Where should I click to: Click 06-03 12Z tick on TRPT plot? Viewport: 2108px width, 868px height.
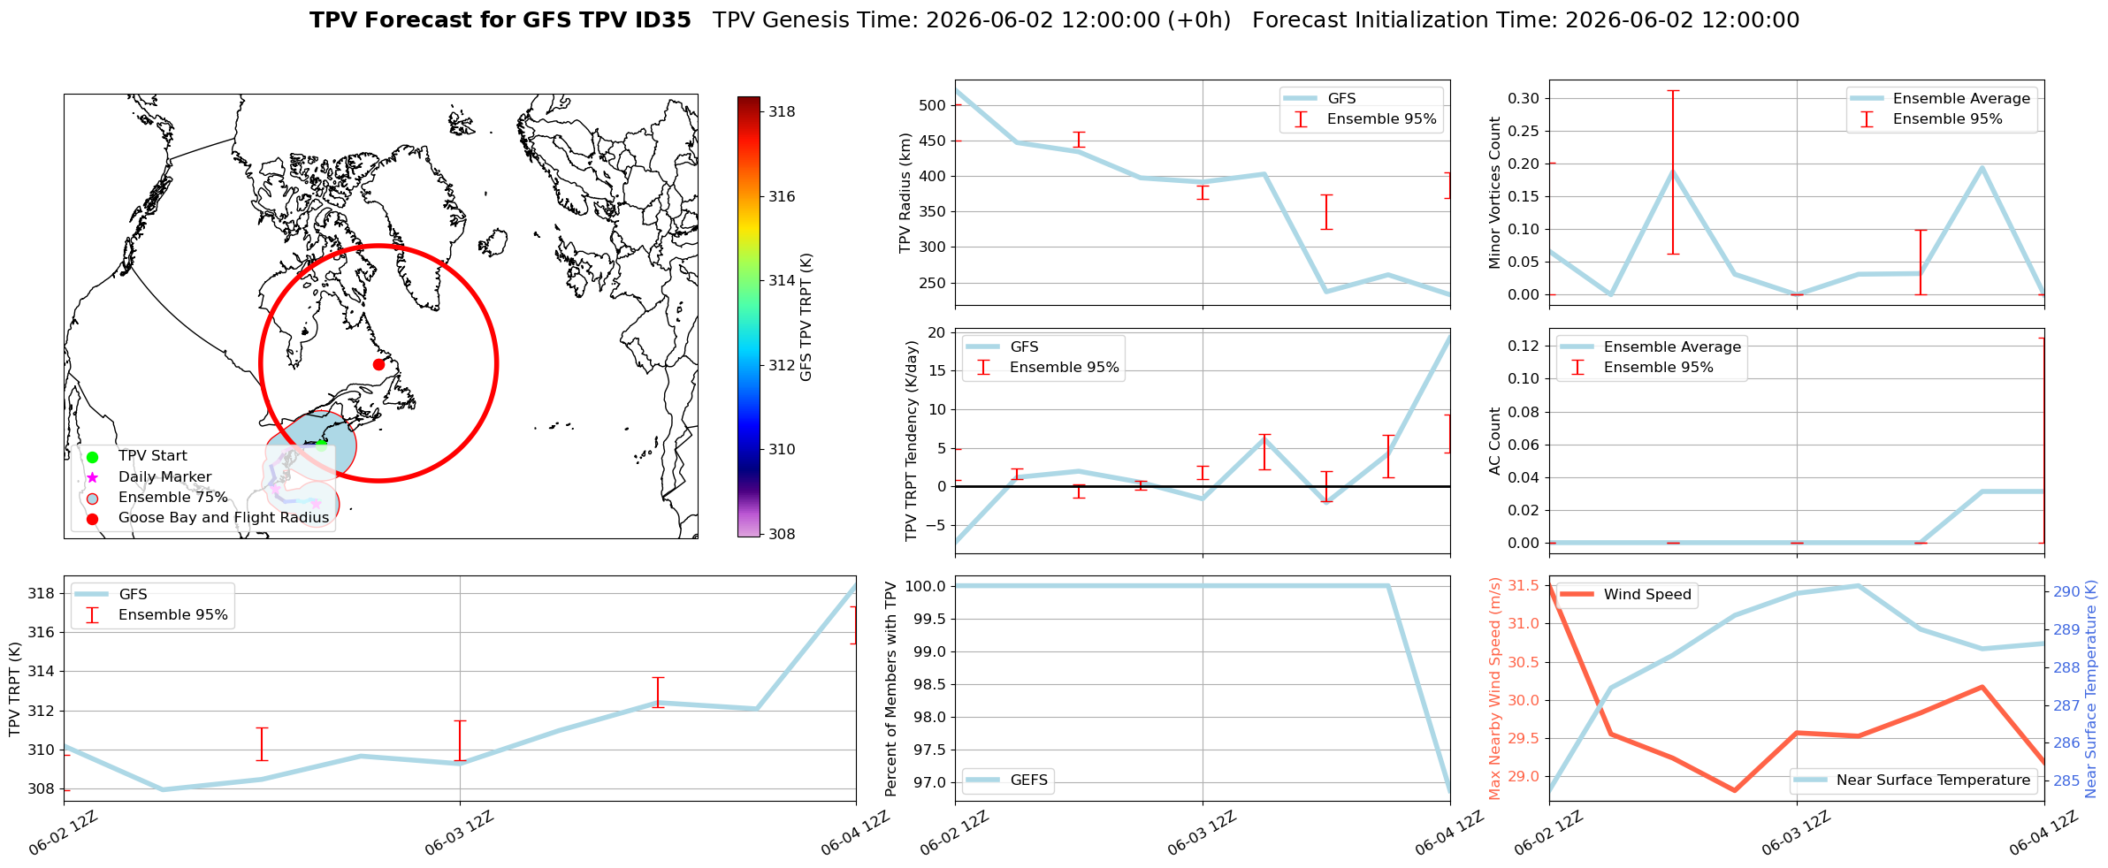pyautogui.click(x=459, y=834)
